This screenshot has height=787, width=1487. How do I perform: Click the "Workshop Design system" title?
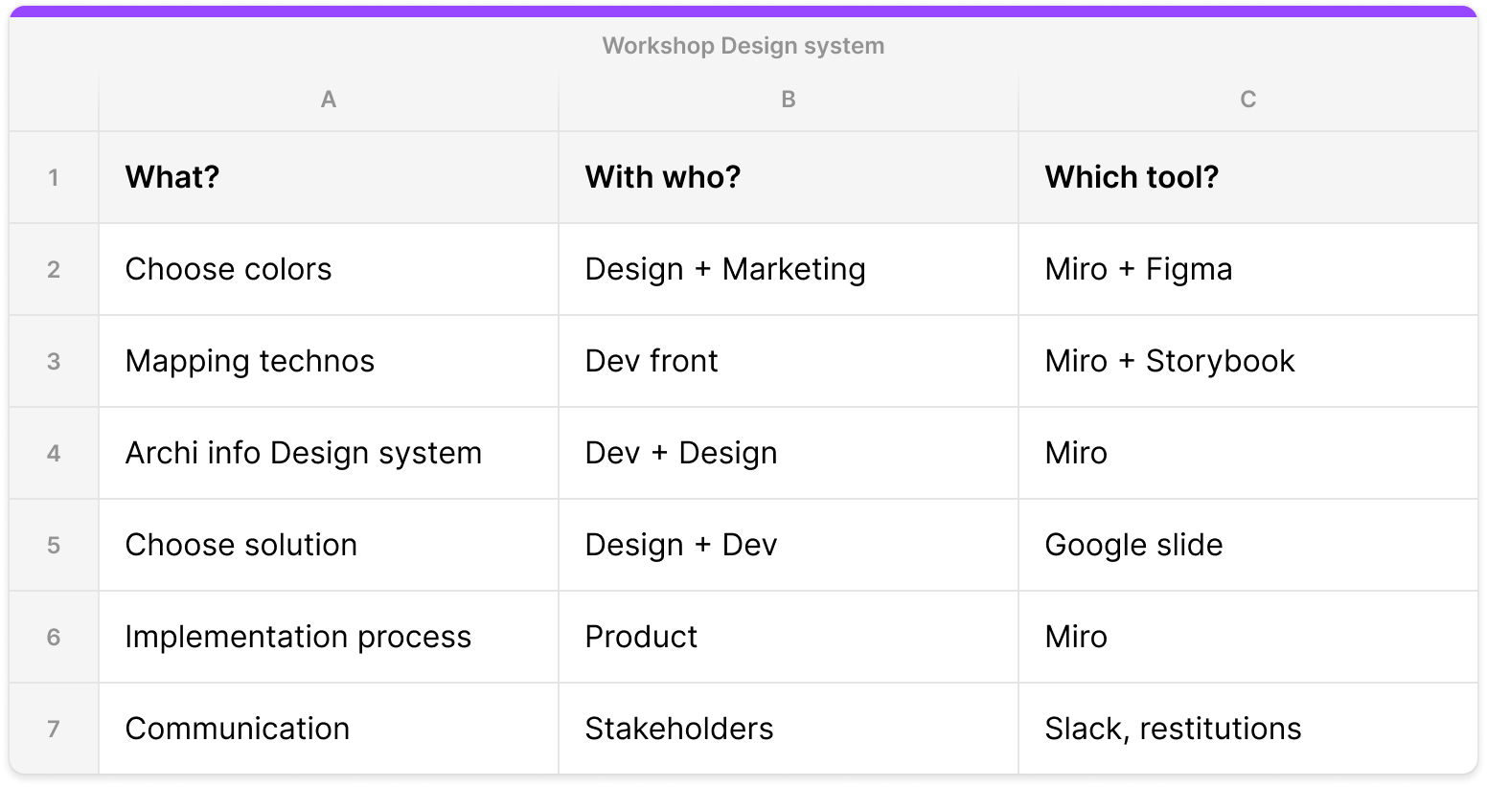tap(743, 46)
